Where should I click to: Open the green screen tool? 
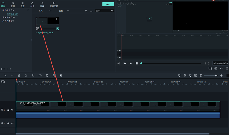coord(54,76)
